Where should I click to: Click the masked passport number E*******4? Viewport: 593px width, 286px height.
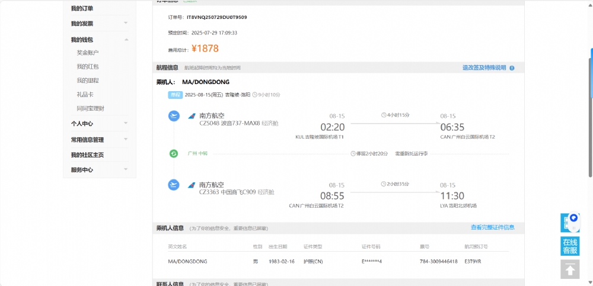tap(372, 262)
